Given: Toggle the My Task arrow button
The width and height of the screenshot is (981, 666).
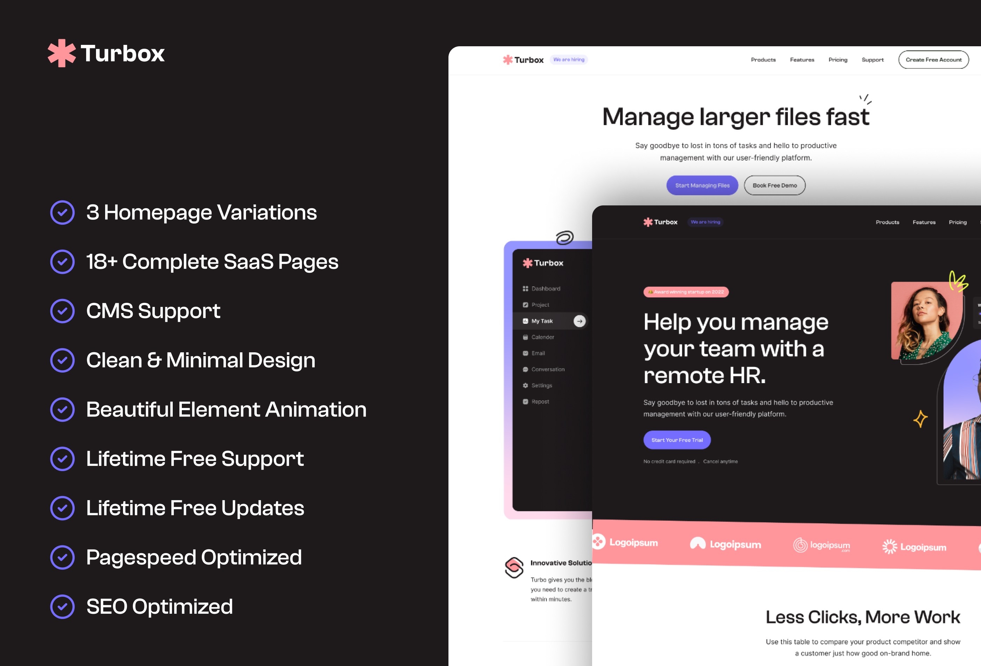Looking at the screenshot, I should 580,320.
